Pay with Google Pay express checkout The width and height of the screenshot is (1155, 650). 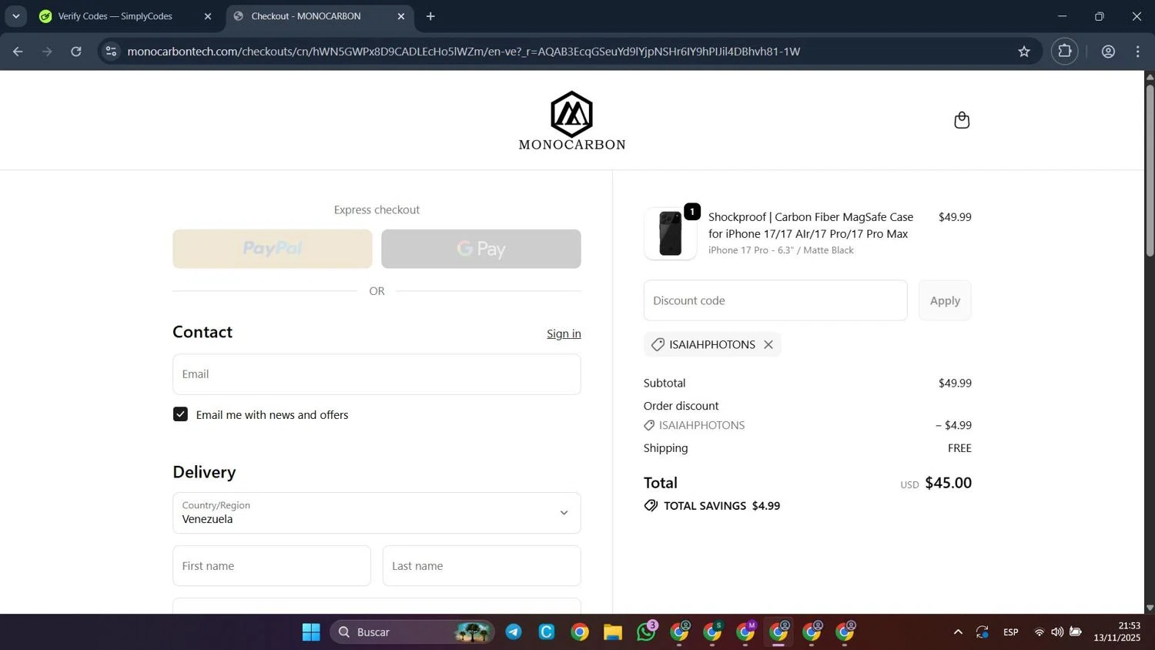(x=481, y=249)
